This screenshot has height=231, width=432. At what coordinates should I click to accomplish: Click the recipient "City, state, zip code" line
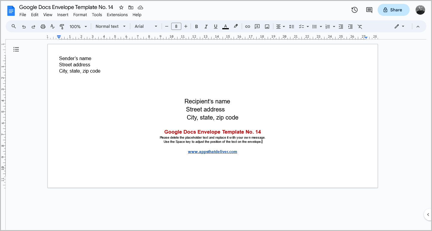click(x=212, y=117)
